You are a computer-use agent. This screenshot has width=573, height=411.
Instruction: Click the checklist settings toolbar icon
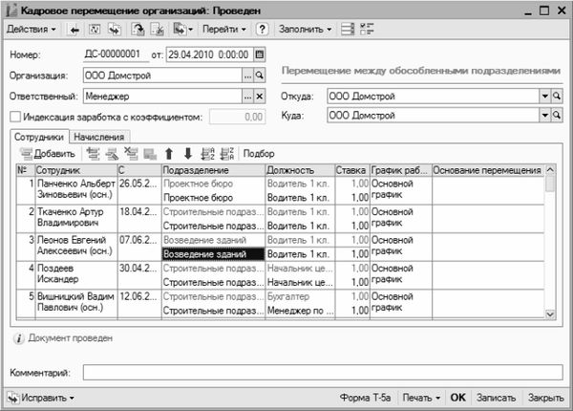367,30
